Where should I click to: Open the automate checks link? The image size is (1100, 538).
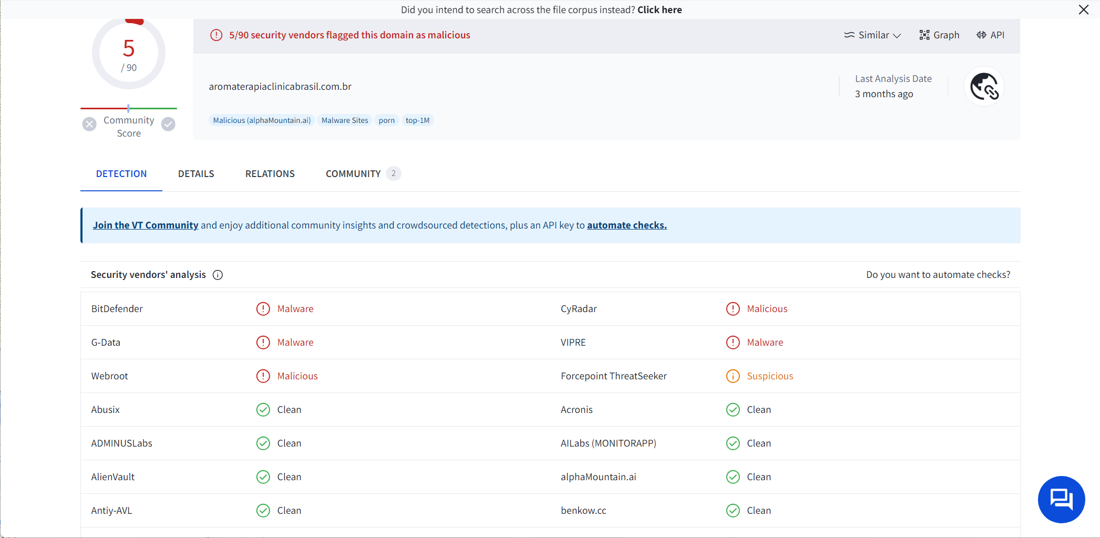coord(626,225)
